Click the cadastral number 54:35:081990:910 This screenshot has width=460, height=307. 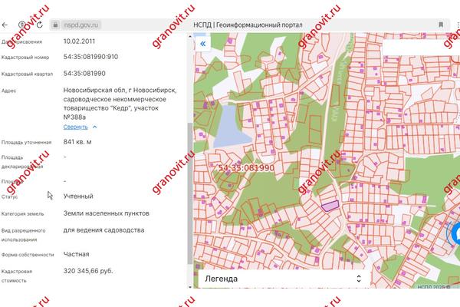pyautogui.click(x=91, y=57)
